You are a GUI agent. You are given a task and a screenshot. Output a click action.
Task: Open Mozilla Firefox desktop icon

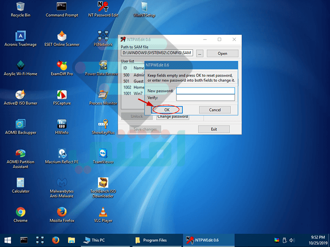coord(62,215)
